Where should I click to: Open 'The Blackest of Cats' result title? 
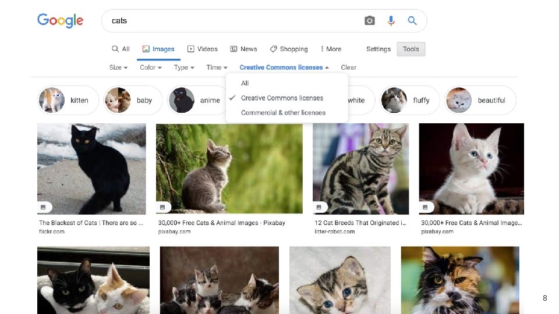coord(91,223)
